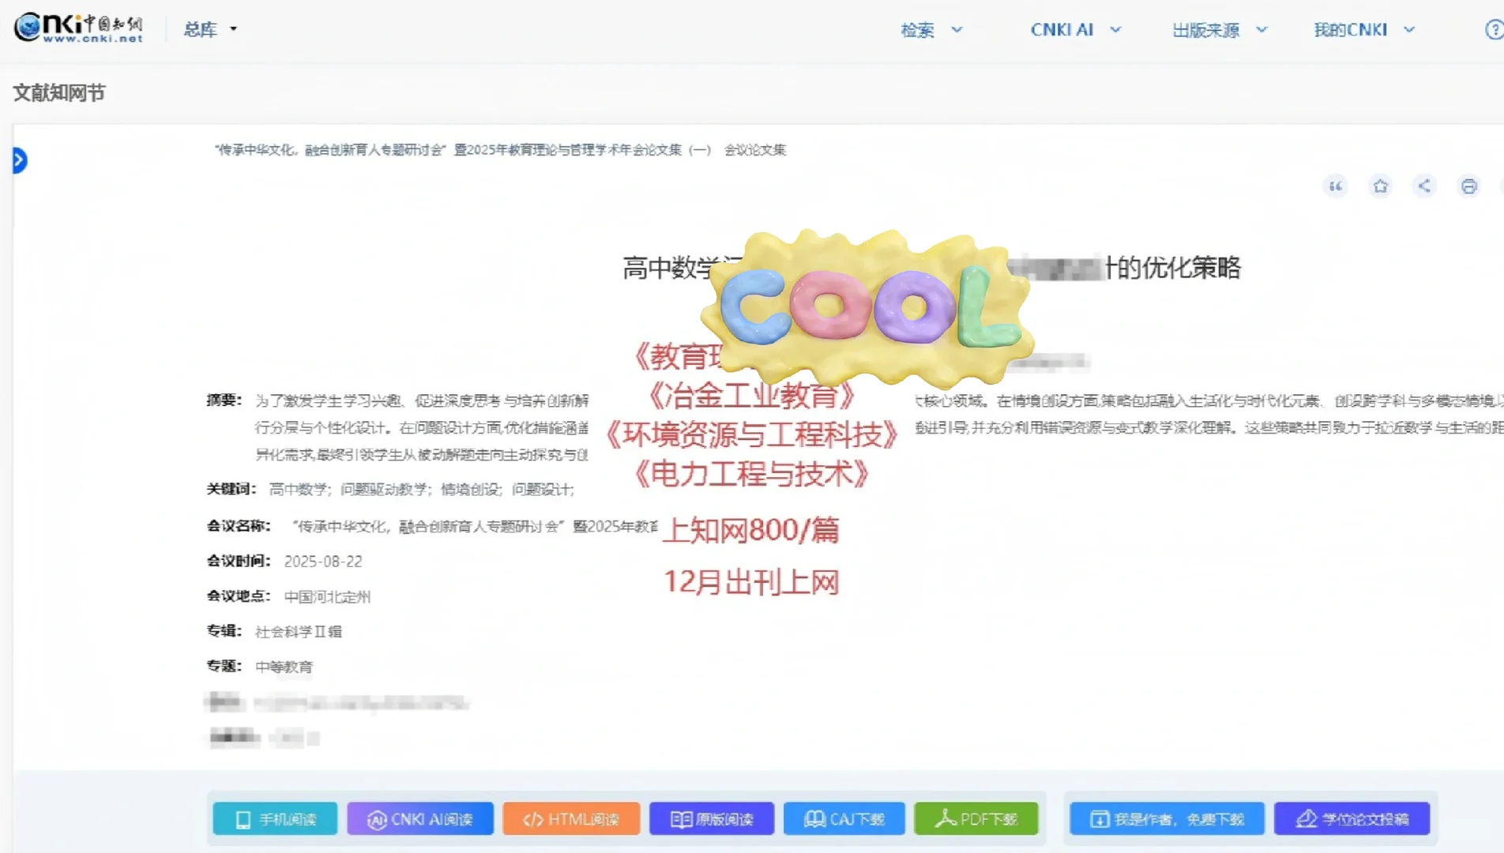Image resolution: width=1504 pixels, height=853 pixels.
Task: Download the paper as PDF
Action: [976, 819]
